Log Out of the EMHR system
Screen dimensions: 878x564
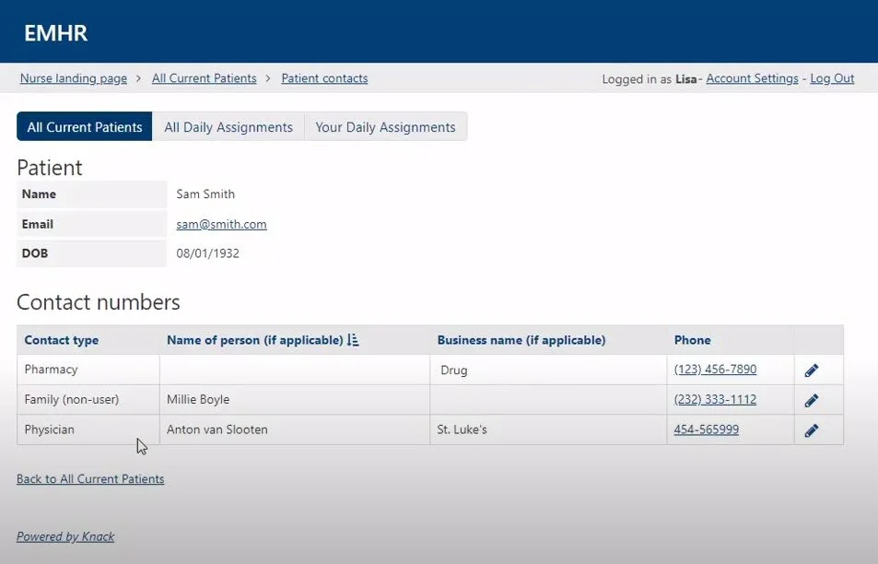coord(831,78)
